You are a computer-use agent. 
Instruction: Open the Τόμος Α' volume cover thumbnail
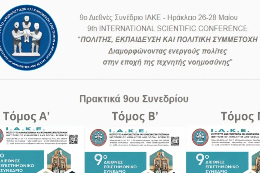coord(42,149)
